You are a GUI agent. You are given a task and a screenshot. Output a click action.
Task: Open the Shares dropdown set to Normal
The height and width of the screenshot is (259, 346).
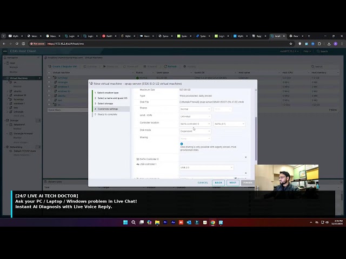(195, 109)
